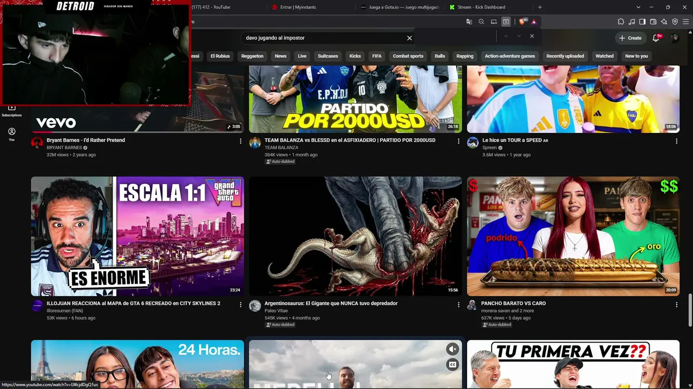Select the Watched filter chip
Screen dimensions: 693x389
[604, 56]
